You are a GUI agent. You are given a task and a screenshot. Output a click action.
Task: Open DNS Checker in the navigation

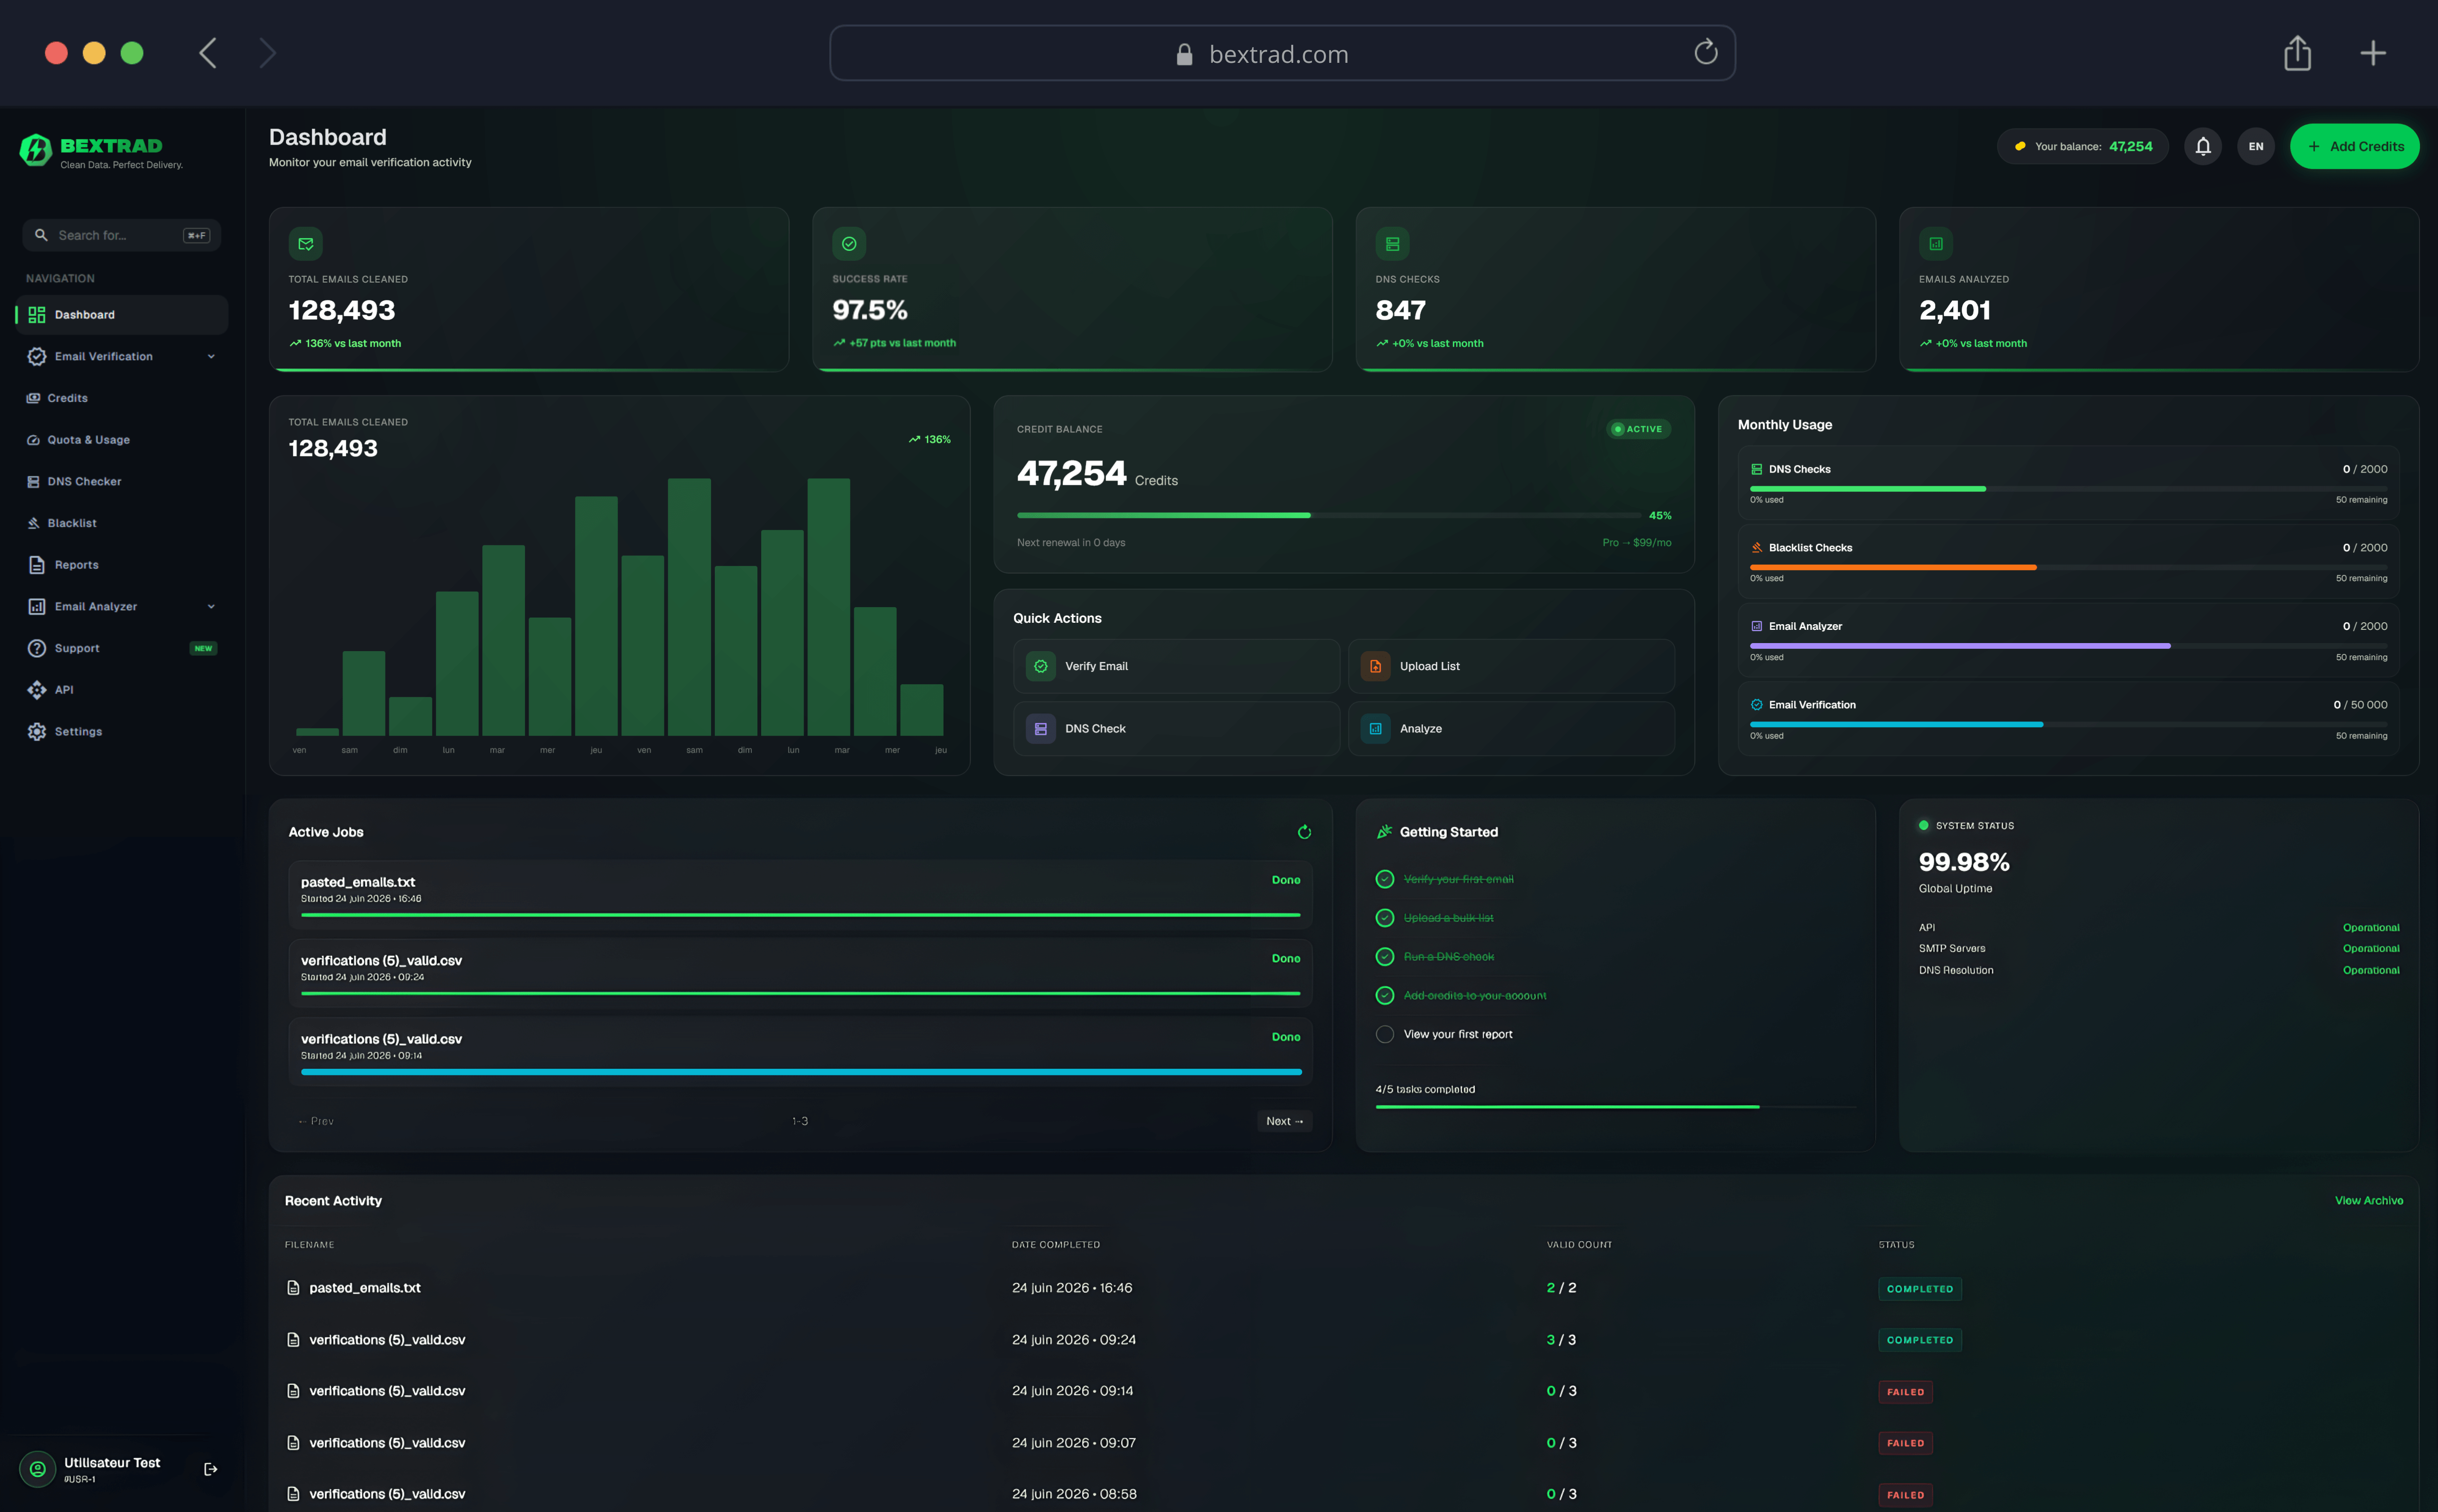coord(122,481)
